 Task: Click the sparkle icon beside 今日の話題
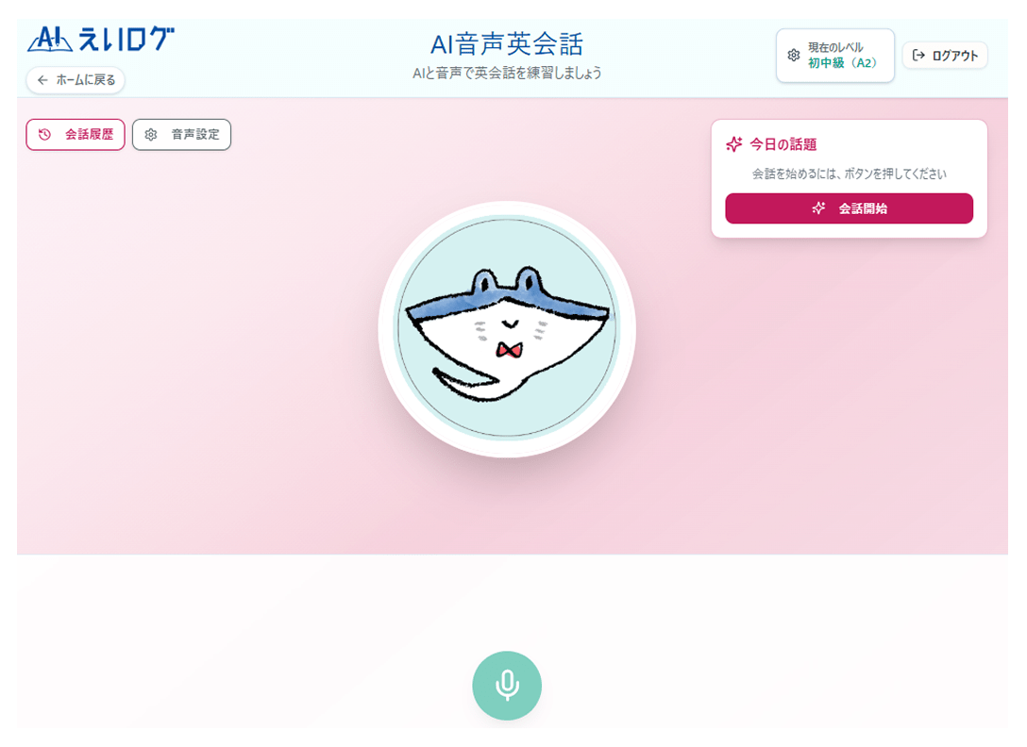tap(734, 144)
